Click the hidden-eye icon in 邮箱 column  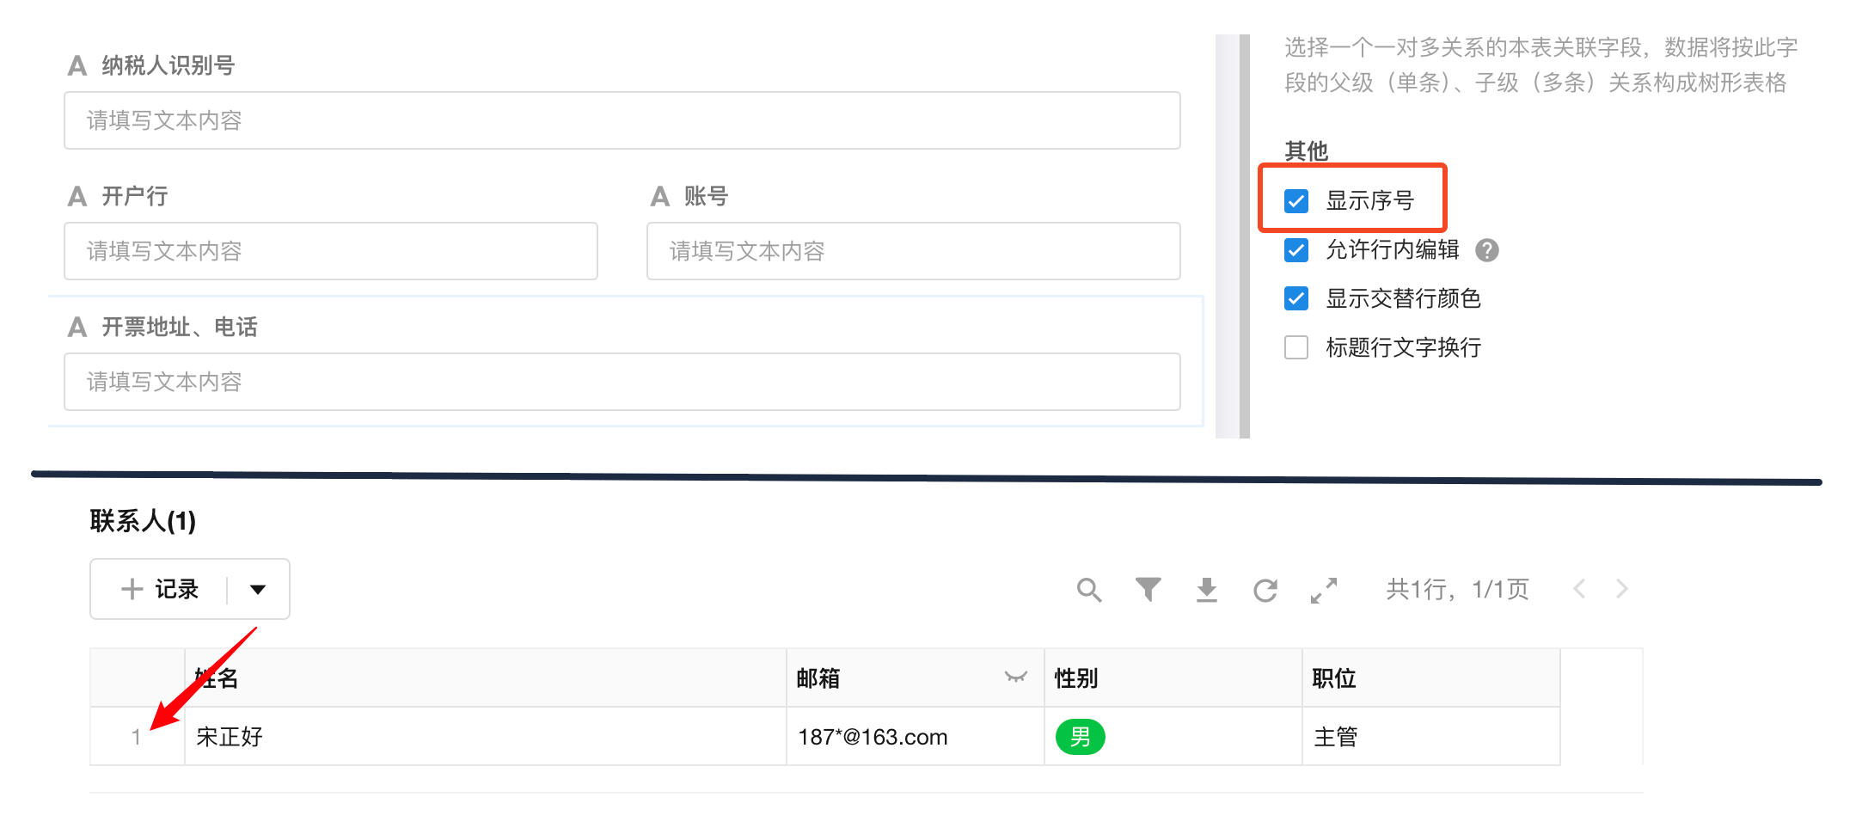(x=1016, y=678)
